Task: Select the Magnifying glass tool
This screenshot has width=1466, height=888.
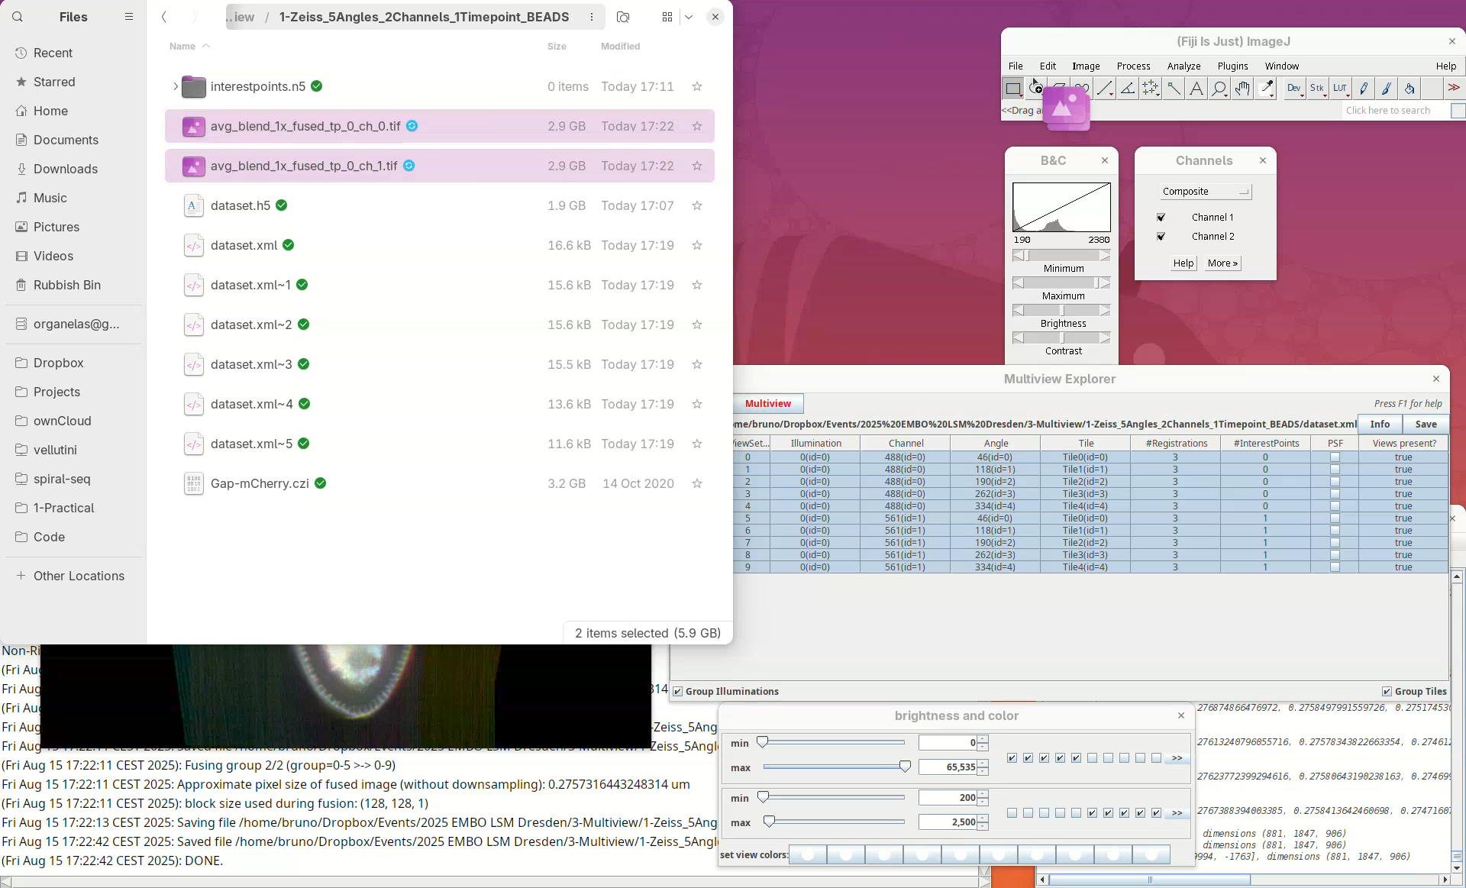Action: [x=1219, y=89]
